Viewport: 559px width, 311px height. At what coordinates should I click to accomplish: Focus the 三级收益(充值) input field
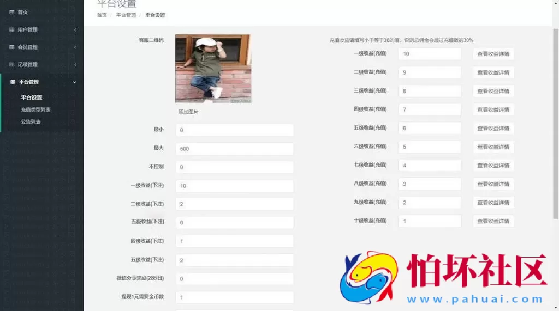click(x=430, y=91)
